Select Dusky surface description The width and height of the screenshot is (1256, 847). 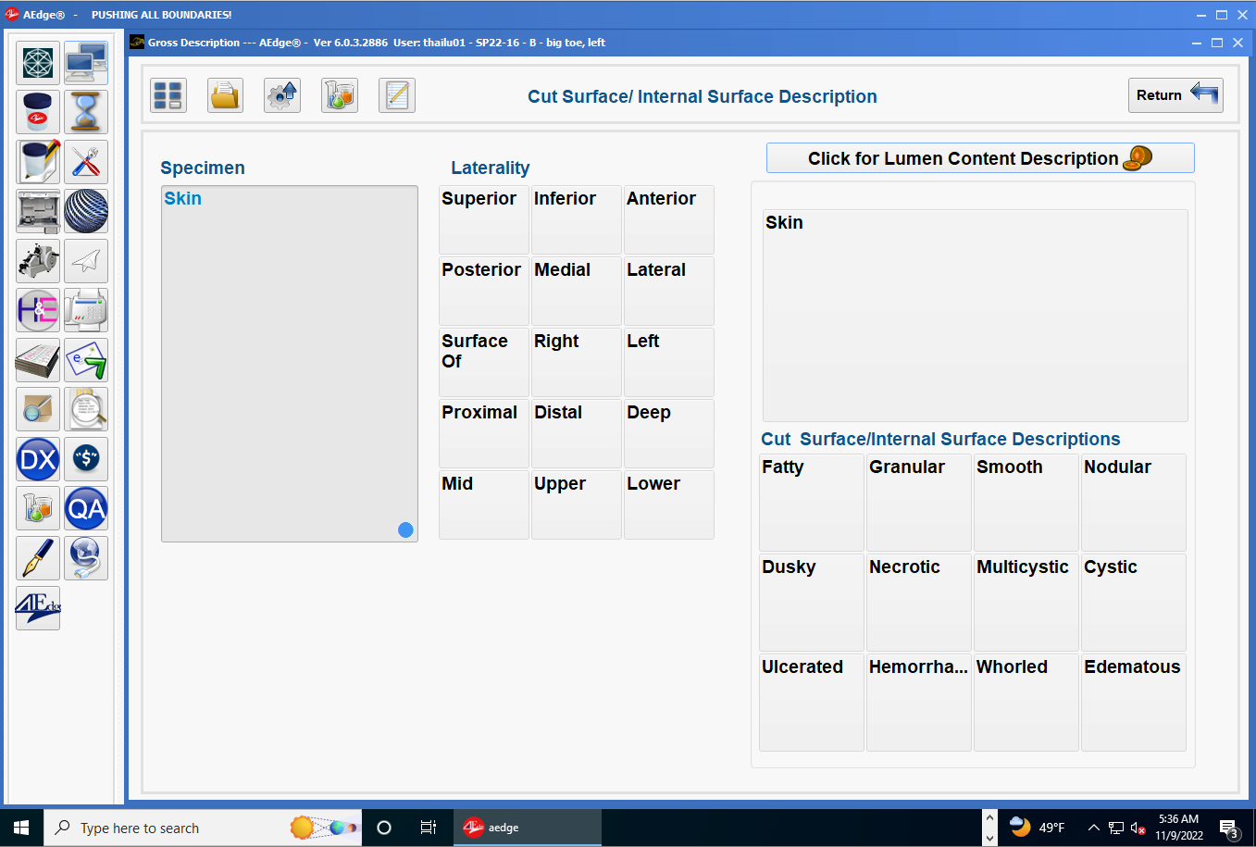point(812,603)
